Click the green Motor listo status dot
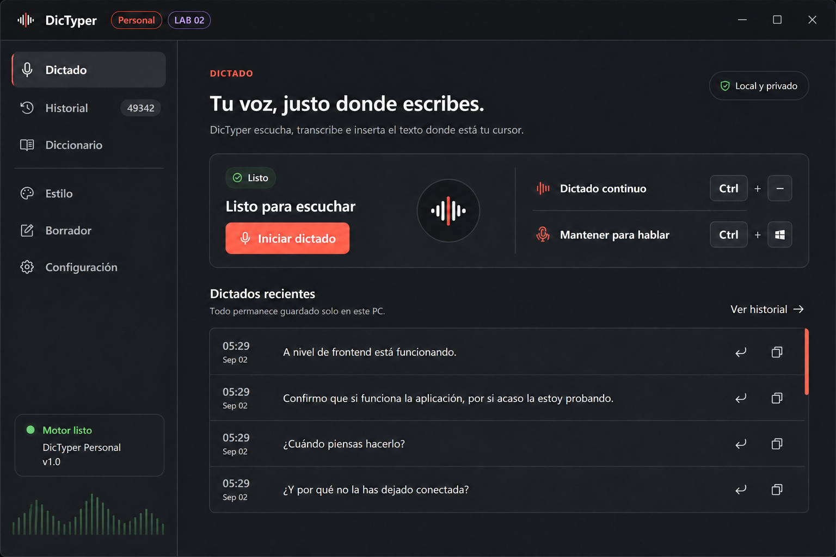836x557 pixels. 30,430
